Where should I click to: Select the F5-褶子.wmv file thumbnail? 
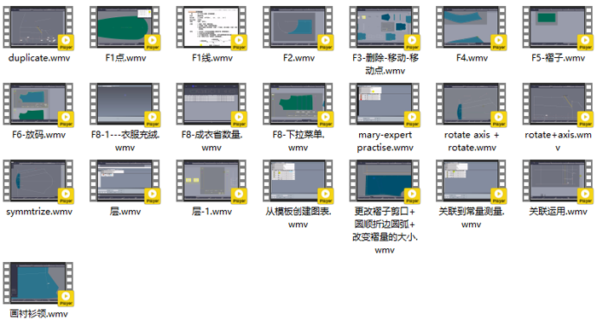[558, 27]
